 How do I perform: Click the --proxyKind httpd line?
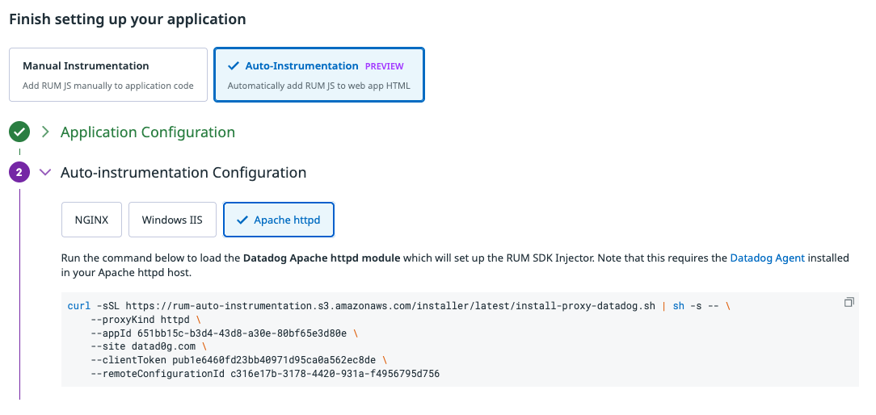145,320
